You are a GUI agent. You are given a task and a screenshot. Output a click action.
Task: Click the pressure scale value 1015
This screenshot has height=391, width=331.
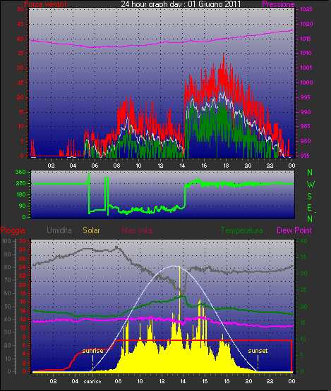pos(306,39)
